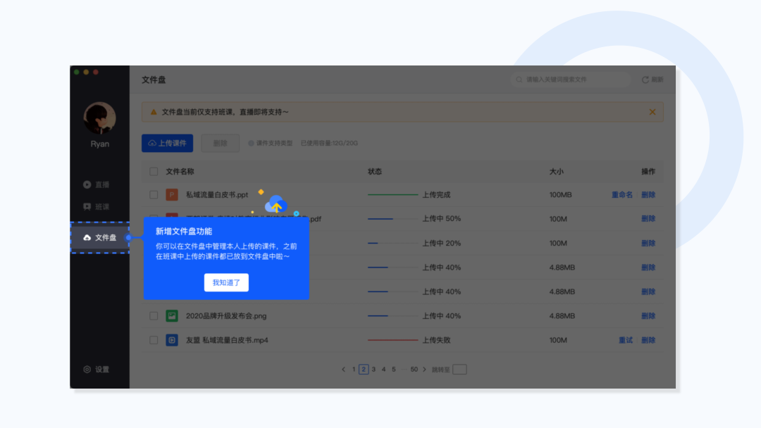Click progress bar of 上传中 50% row
The height and width of the screenshot is (428, 761).
pos(392,219)
